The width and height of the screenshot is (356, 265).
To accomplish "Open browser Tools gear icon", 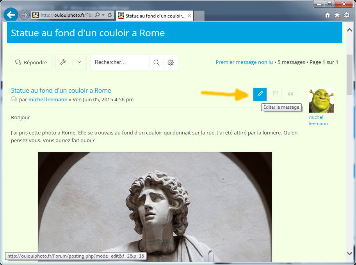I will click(x=347, y=15).
